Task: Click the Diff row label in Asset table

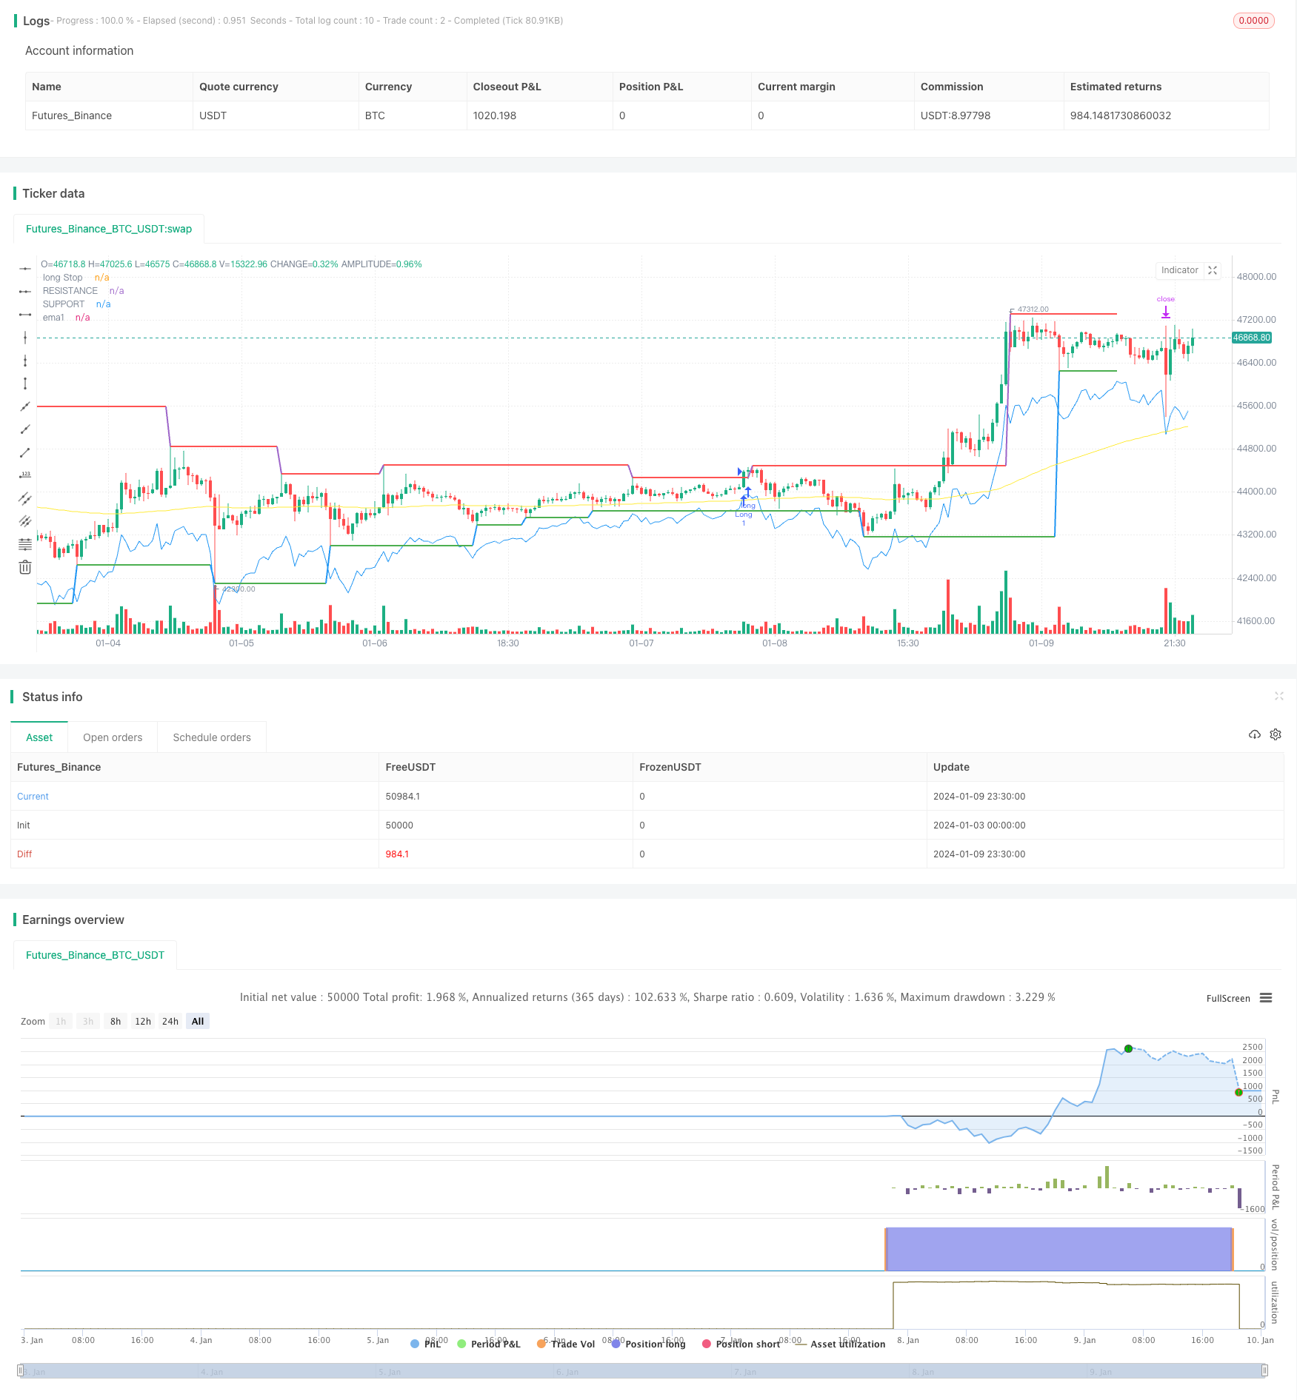Action: point(24,854)
